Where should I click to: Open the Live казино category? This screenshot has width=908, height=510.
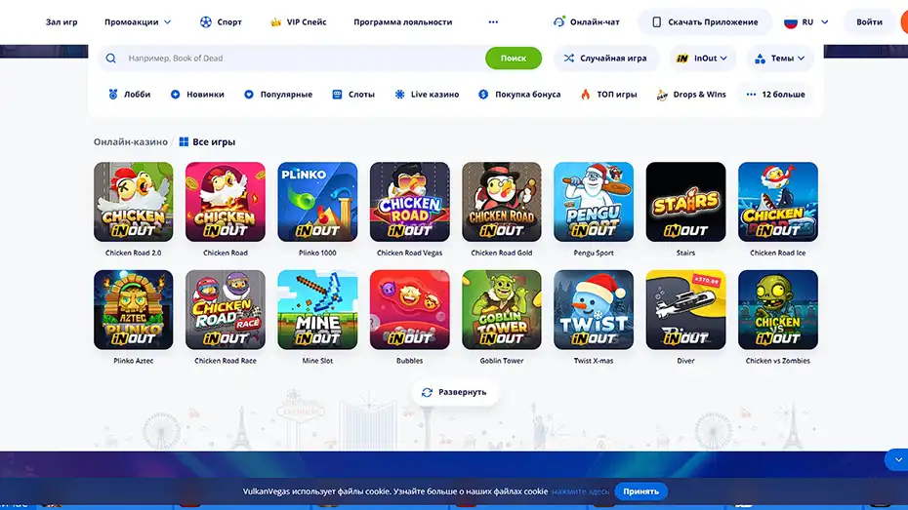point(427,95)
